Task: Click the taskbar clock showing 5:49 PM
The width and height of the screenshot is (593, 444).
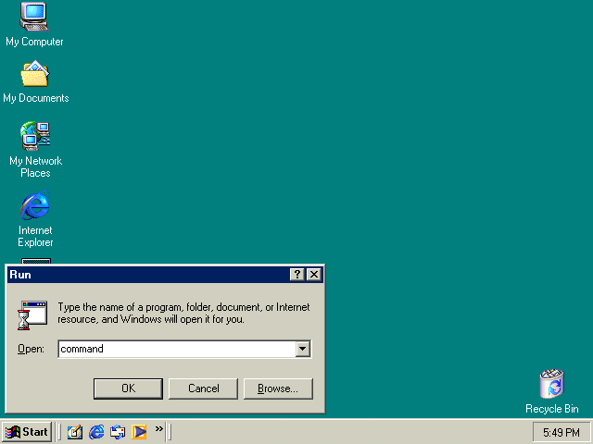Action: click(x=561, y=432)
